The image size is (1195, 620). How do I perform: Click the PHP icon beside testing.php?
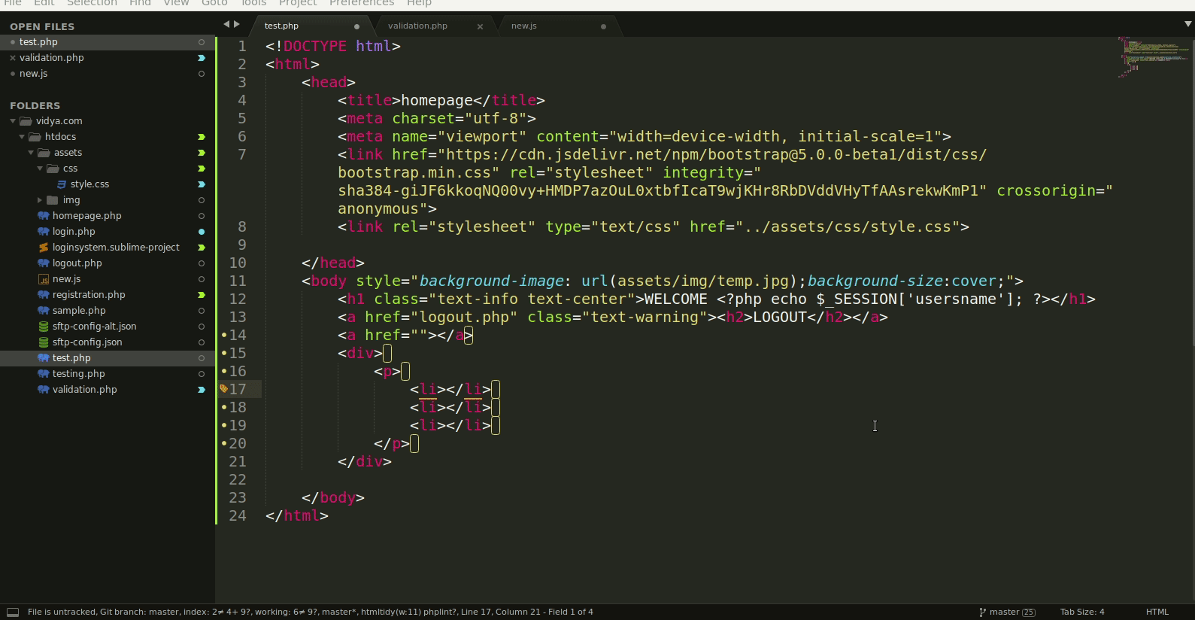click(x=43, y=374)
